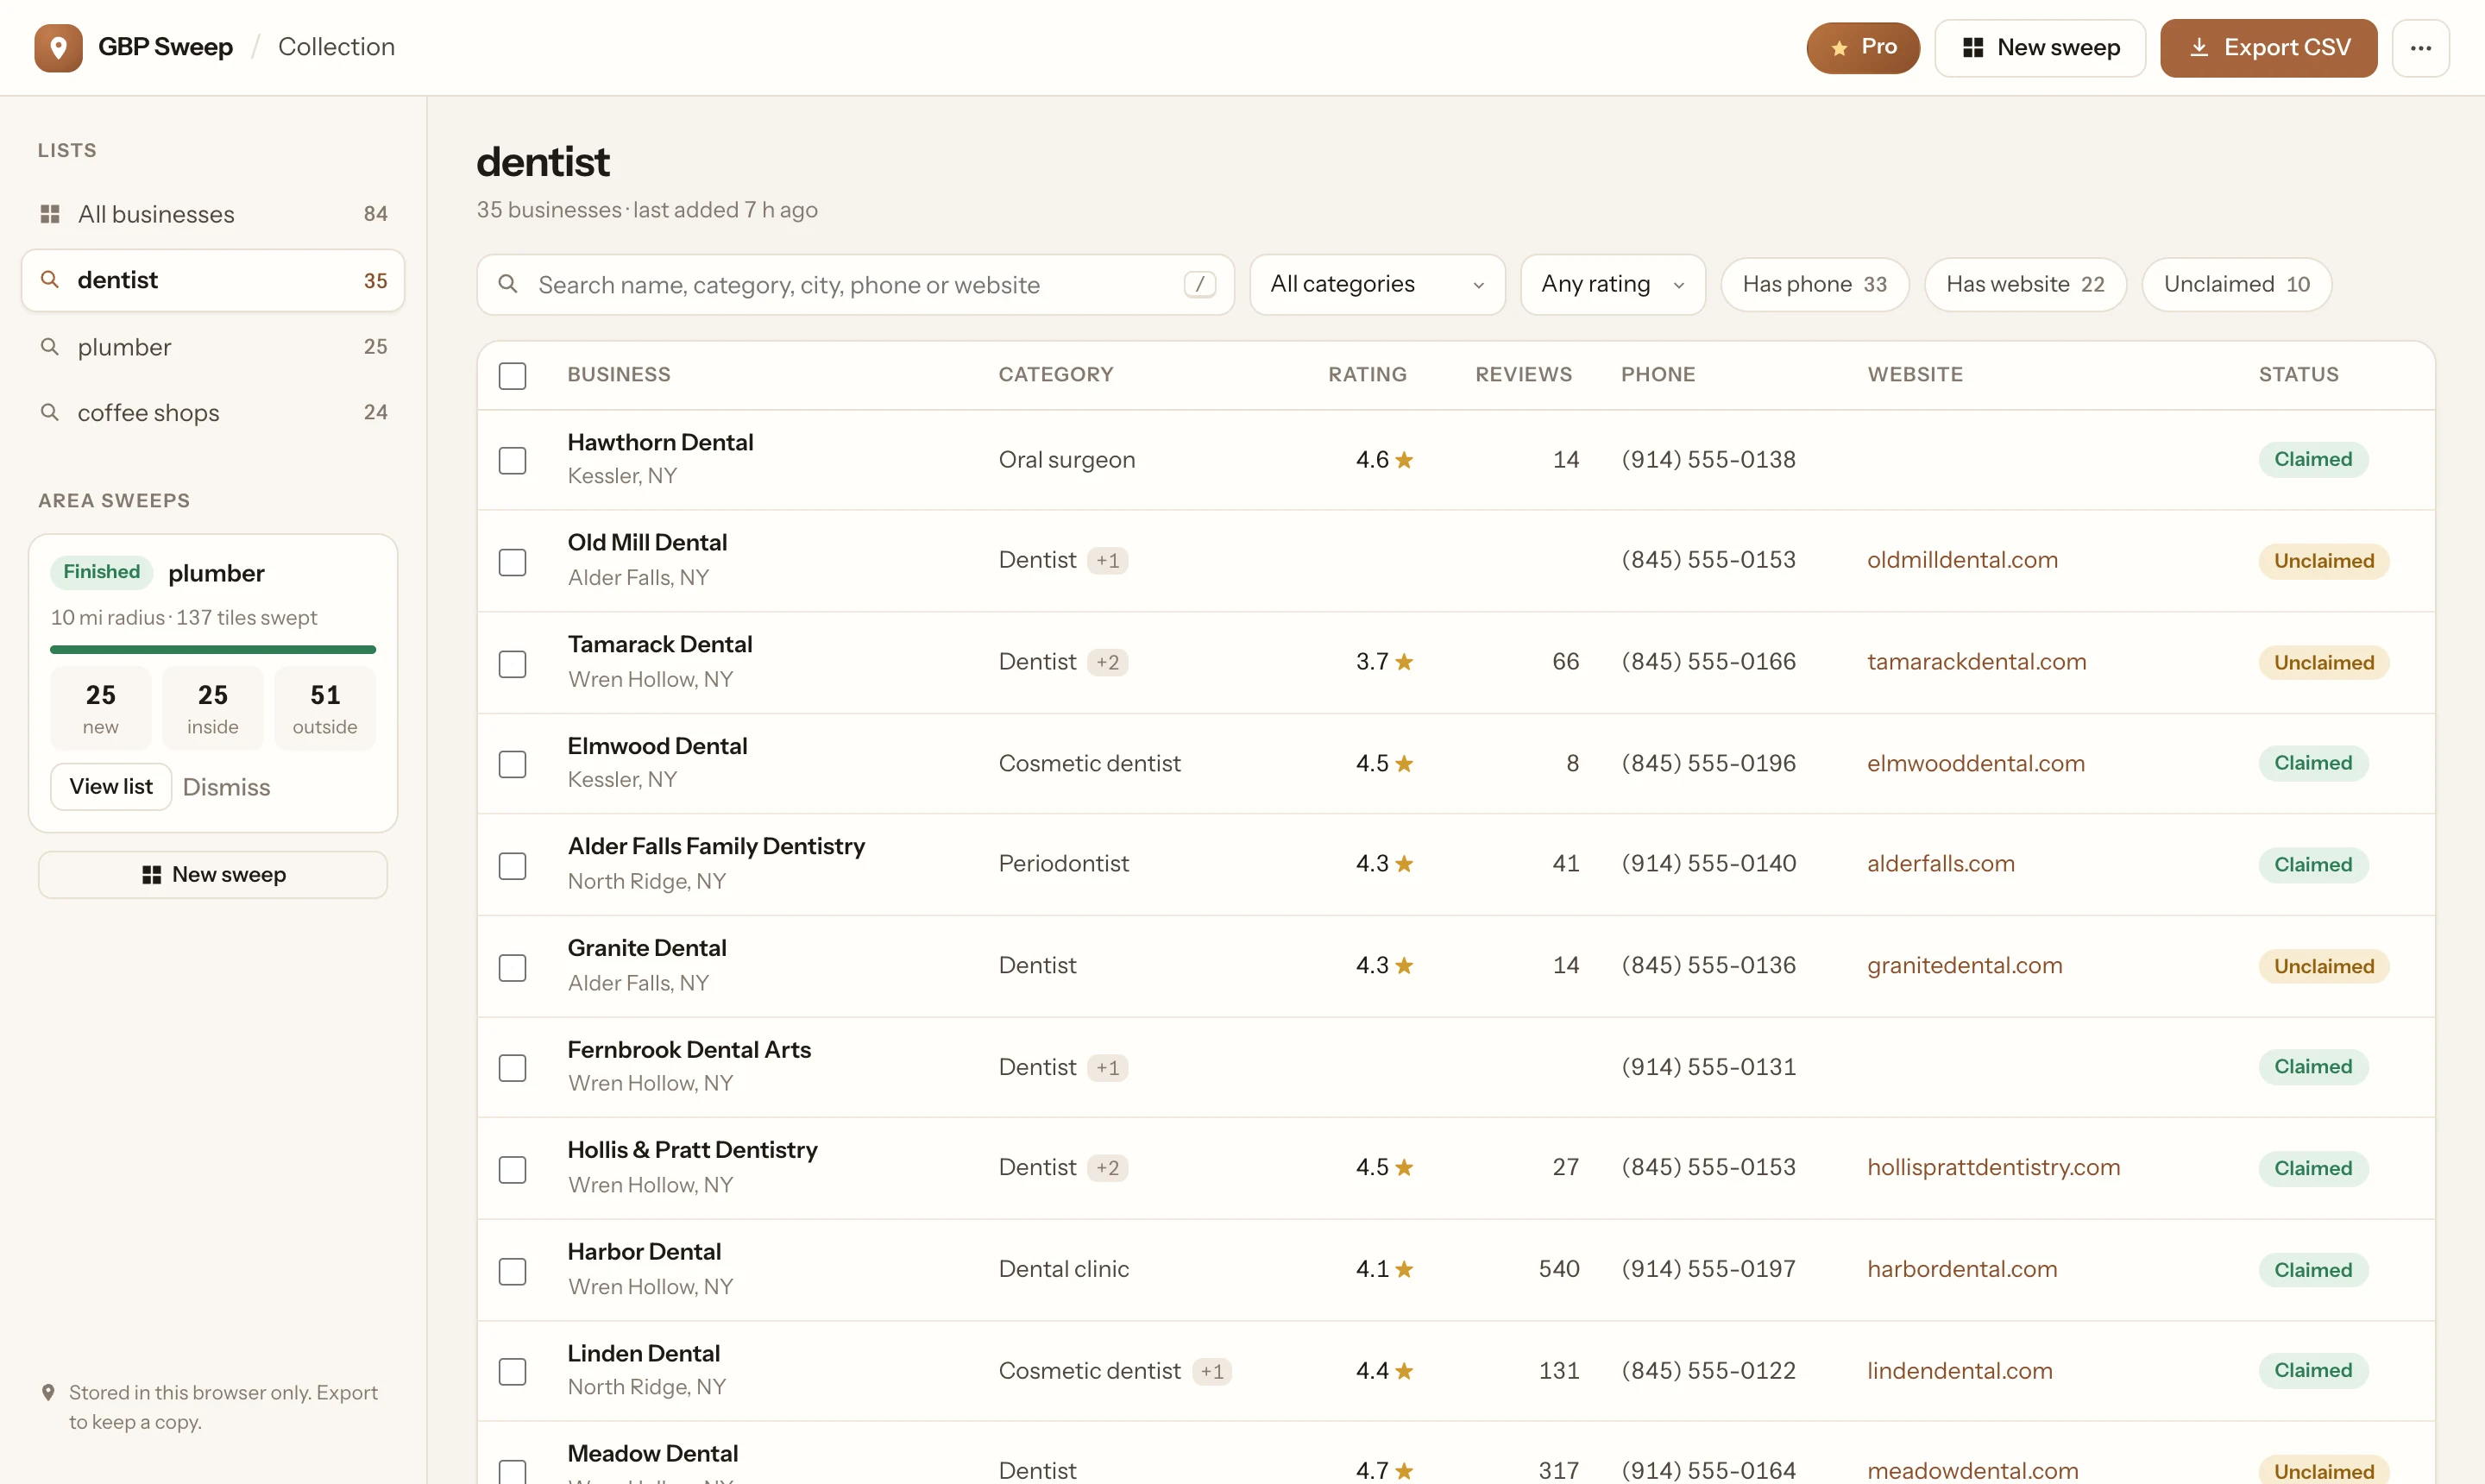Dismiss the finished plumber sweep

tap(226, 787)
